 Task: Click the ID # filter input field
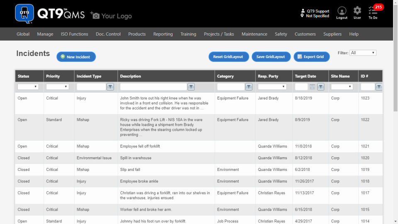point(368,87)
